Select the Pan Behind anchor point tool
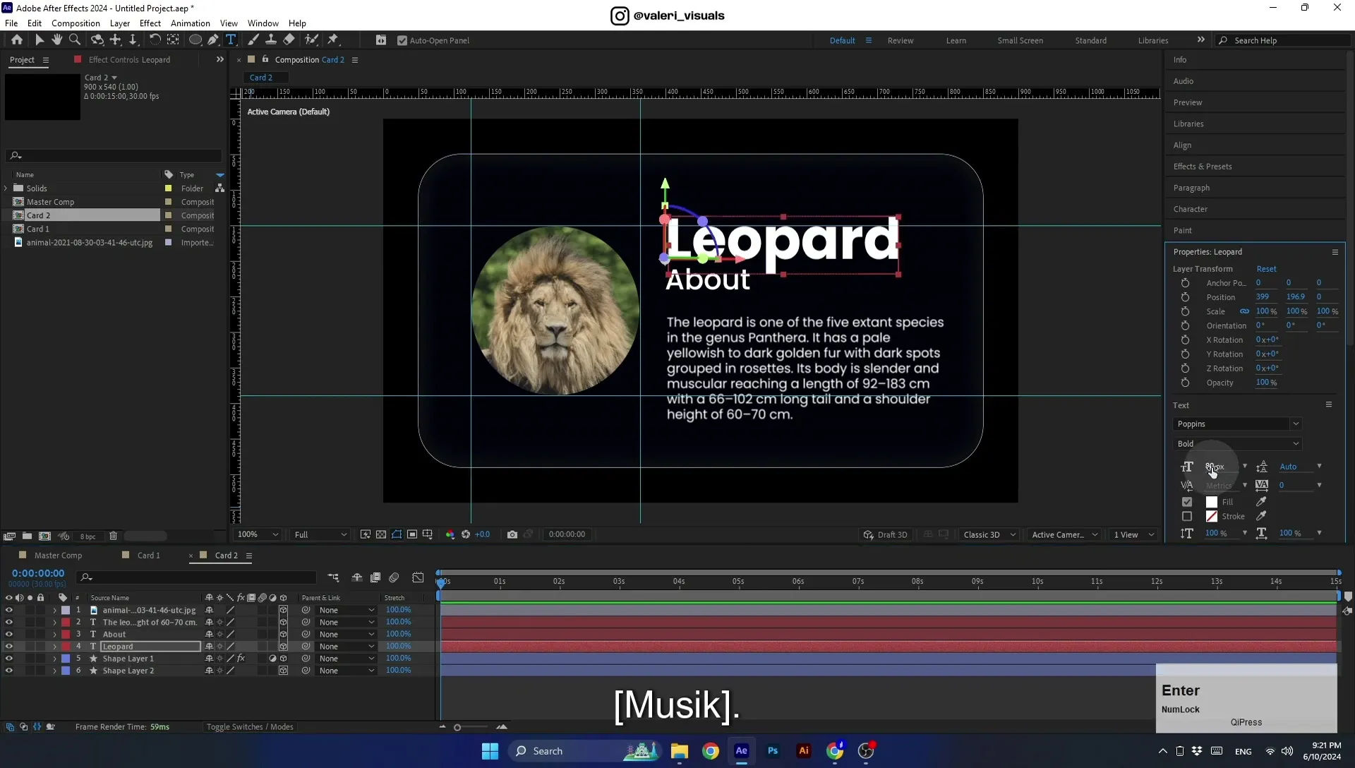Image resolution: width=1355 pixels, height=768 pixels. [173, 40]
